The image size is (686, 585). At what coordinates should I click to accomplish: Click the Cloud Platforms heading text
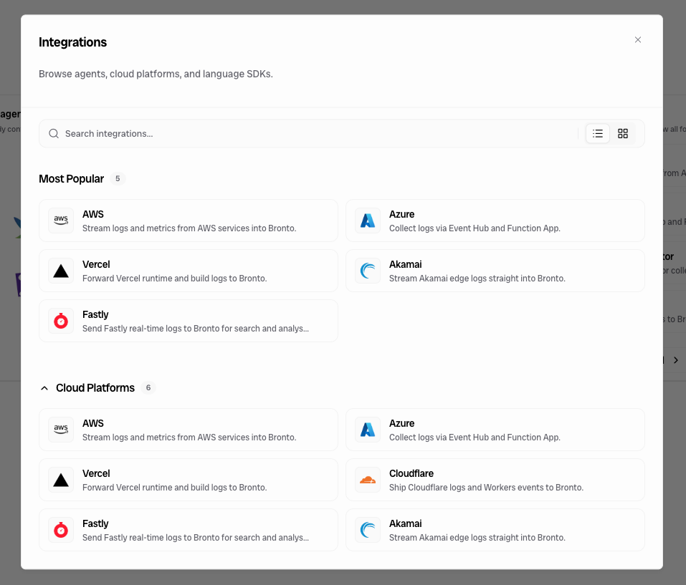tap(95, 388)
